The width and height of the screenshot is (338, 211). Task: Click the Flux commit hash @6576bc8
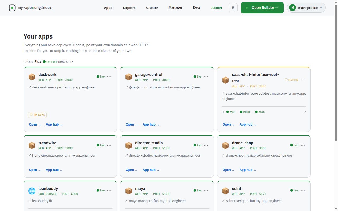click(65, 62)
